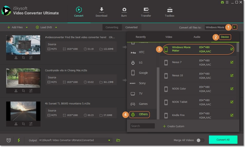Open effects settings for #videoconverter video

31,57
